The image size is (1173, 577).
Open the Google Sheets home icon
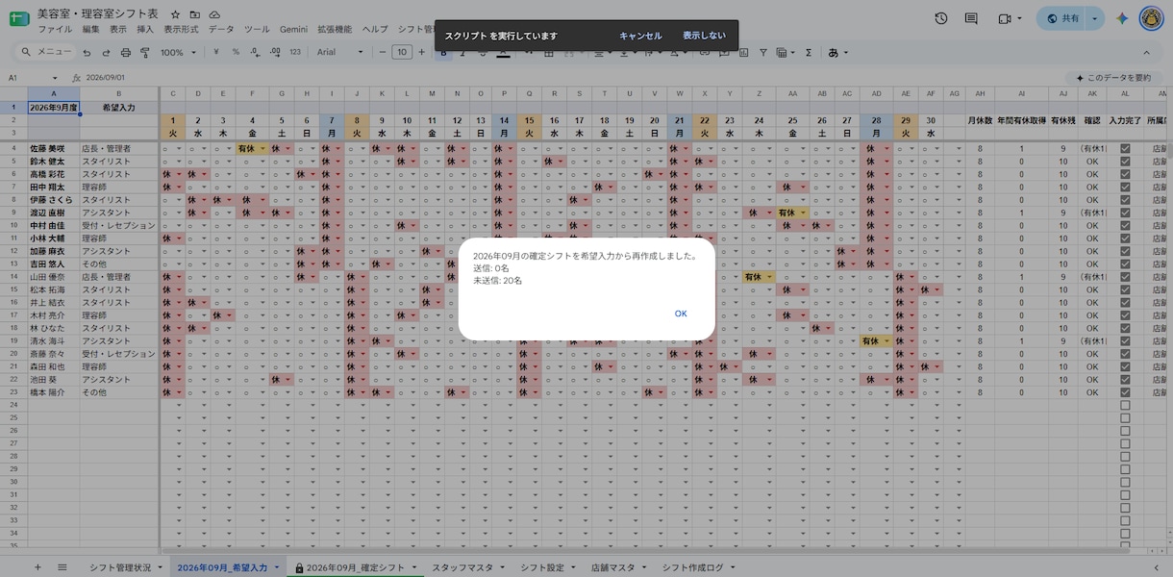pos(18,19)
